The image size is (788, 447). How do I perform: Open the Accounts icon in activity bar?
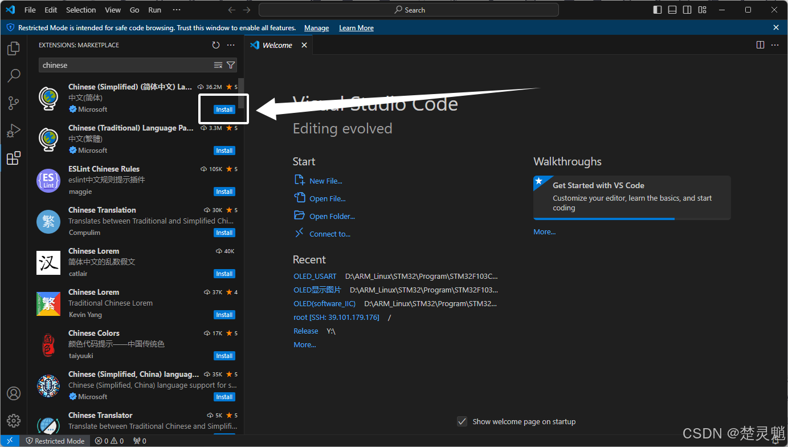(14, 393)
